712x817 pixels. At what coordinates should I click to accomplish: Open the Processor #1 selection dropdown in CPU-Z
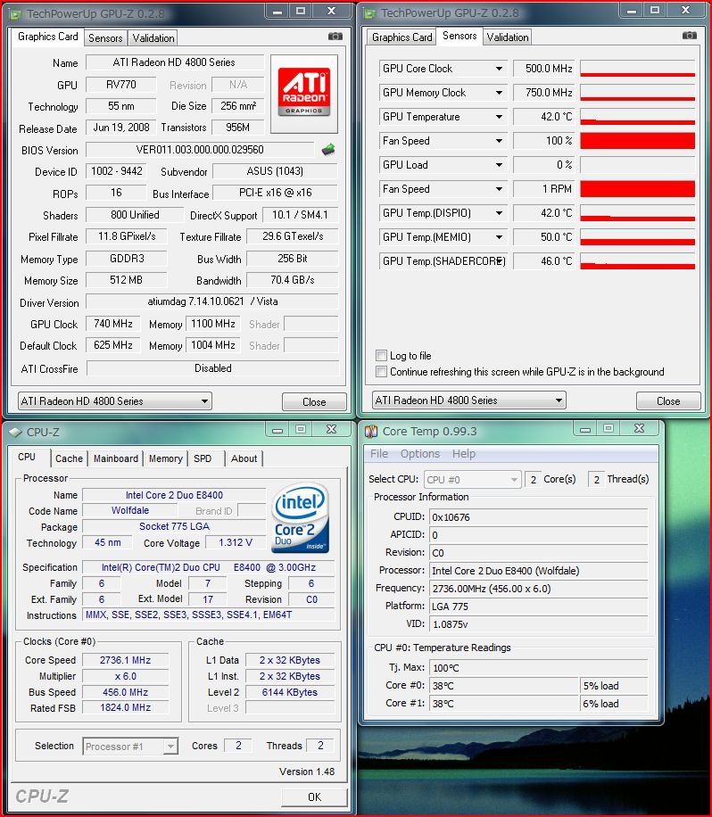pos(130,747)
